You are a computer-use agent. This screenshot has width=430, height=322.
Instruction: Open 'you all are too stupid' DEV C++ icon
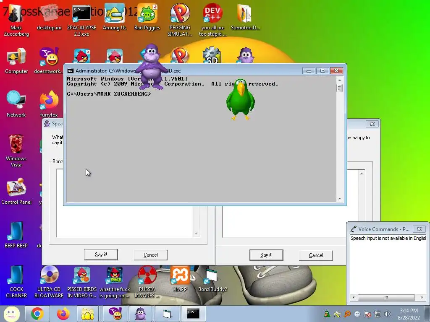[x=212, y=21]
